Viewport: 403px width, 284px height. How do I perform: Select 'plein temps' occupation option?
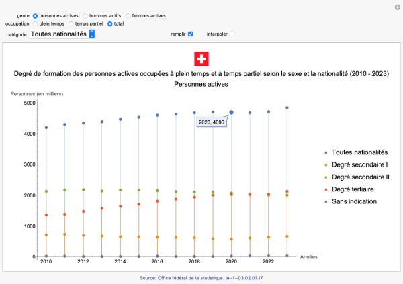click(x=36, y=23)
